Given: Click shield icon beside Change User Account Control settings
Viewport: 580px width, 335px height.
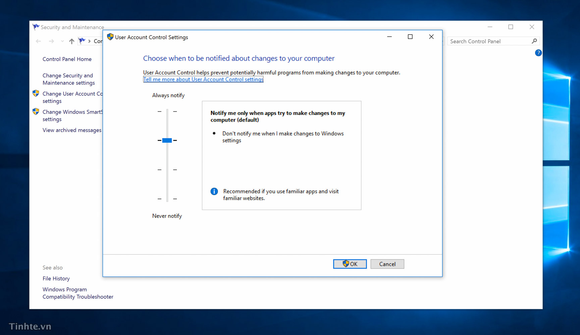Looking at the screenshot, I should point(36,93).
